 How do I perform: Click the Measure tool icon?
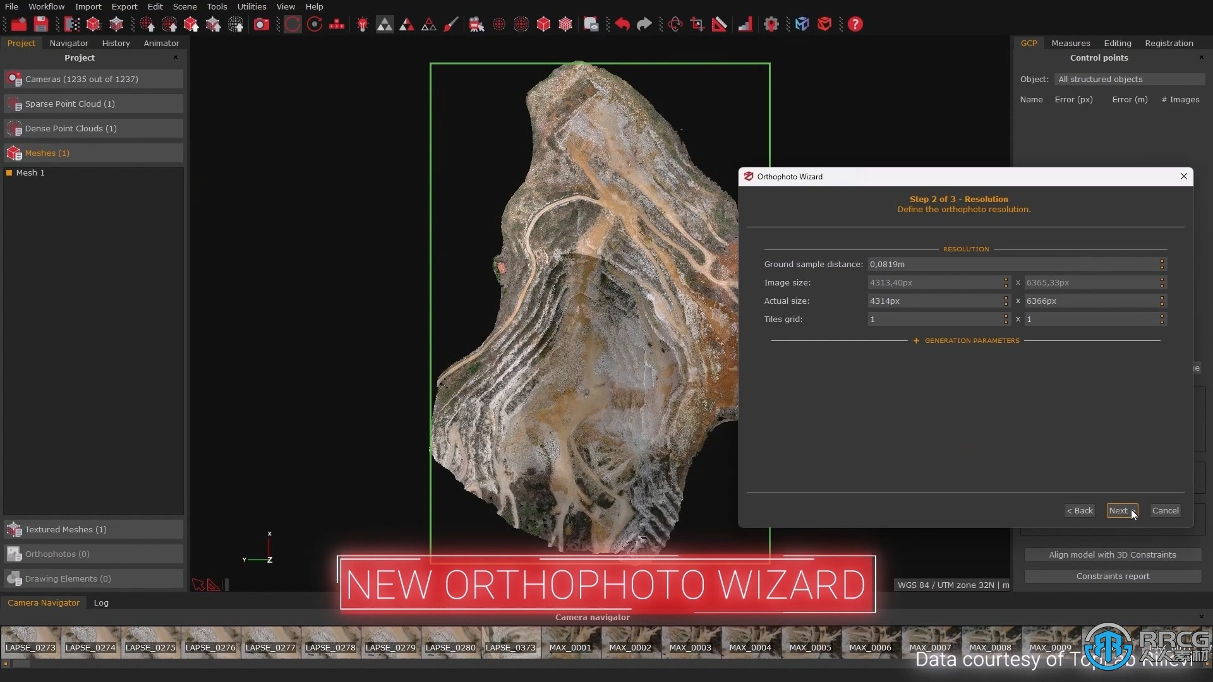pos(720,24)
